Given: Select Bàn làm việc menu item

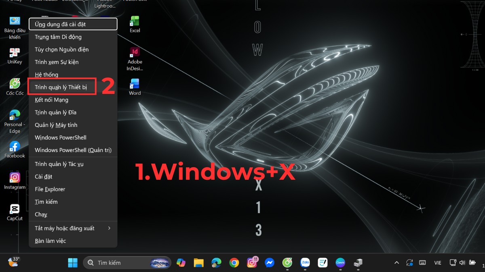Looking at the screenshot, I should 73,241.
